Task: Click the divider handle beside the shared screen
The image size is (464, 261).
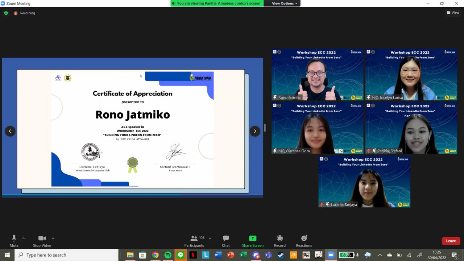Action: tap(265, 128)
